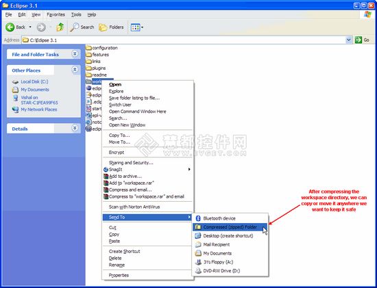377x288 pixels.
Task: Click the selected workspace folder icon
Action: point(88,81)
